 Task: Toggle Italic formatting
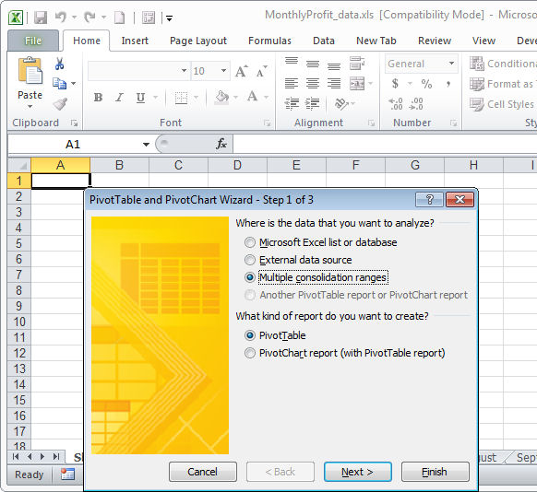coord(119,98)
